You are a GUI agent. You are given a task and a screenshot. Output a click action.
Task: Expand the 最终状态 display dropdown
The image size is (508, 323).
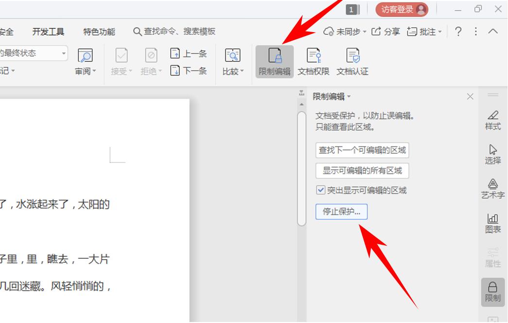(x=64, y=53)
